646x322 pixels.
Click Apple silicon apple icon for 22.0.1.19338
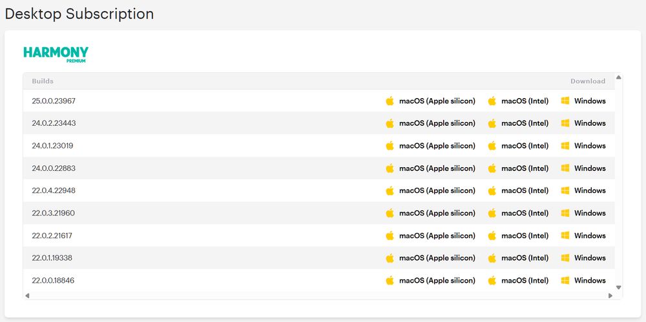[x=390, y=257]
